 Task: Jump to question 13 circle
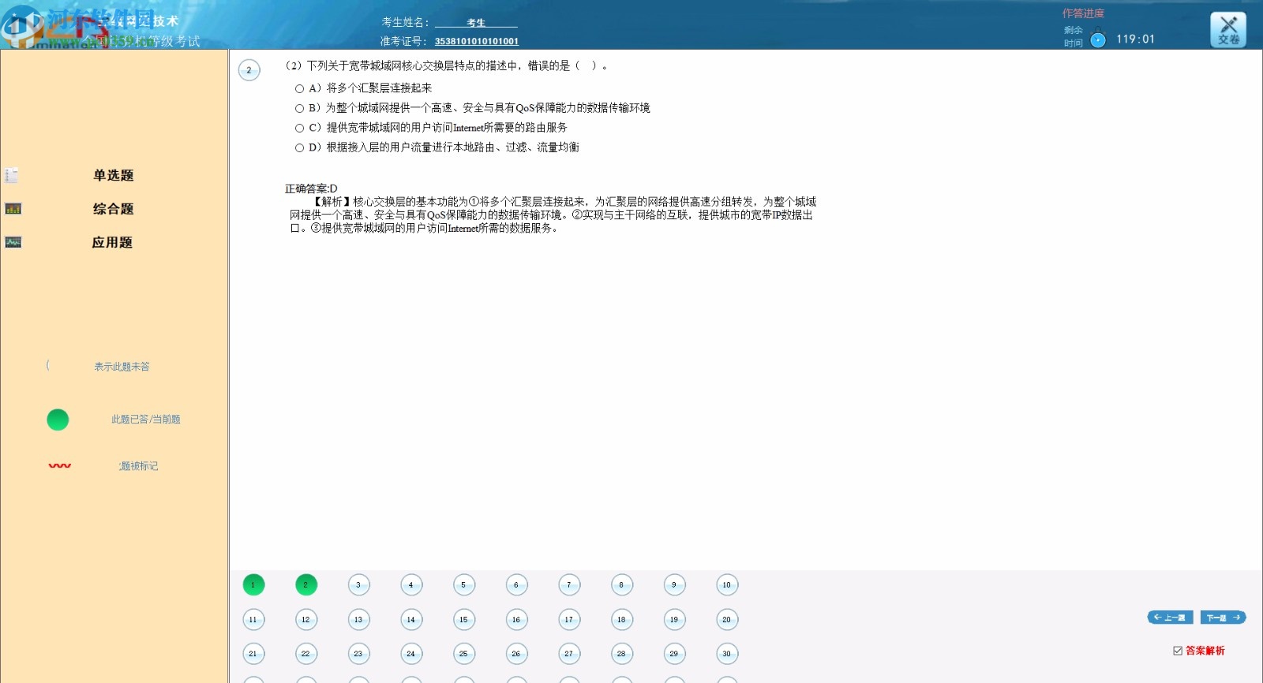tap(358, 619)
